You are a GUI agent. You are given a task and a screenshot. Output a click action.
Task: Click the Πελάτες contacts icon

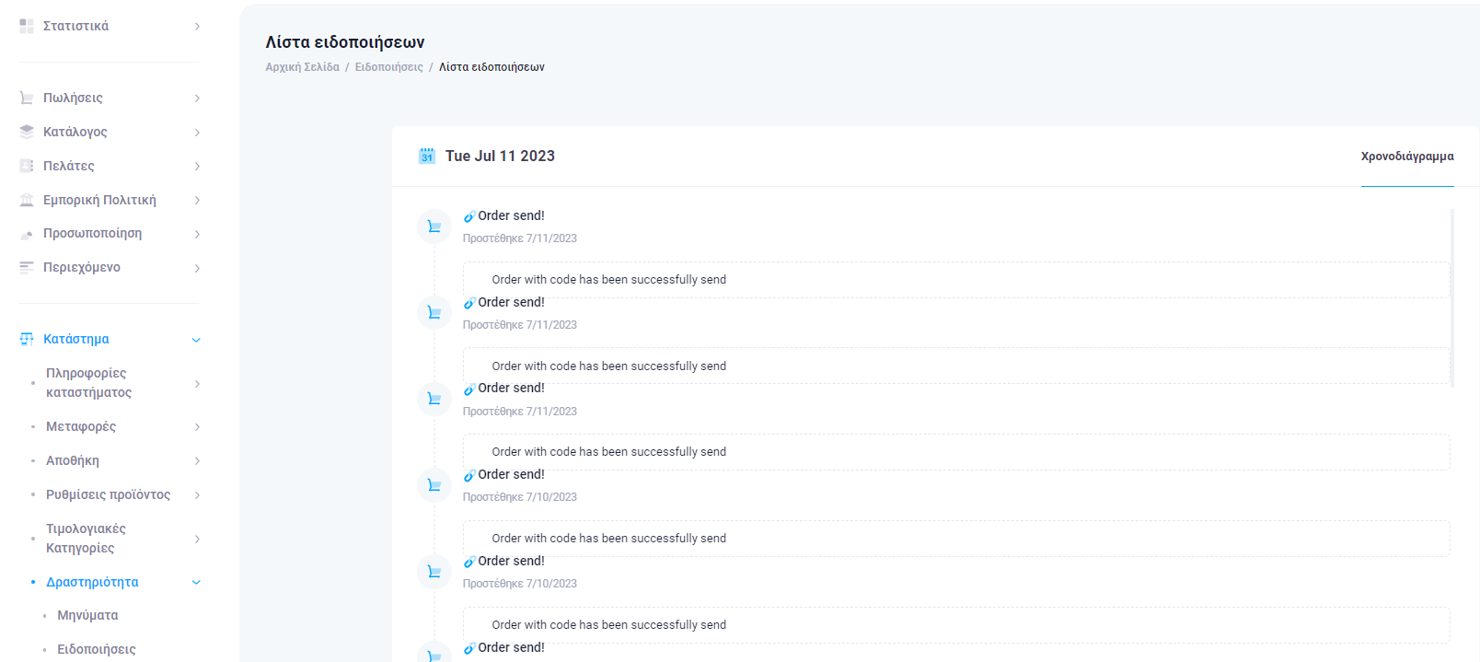[27, 166]
